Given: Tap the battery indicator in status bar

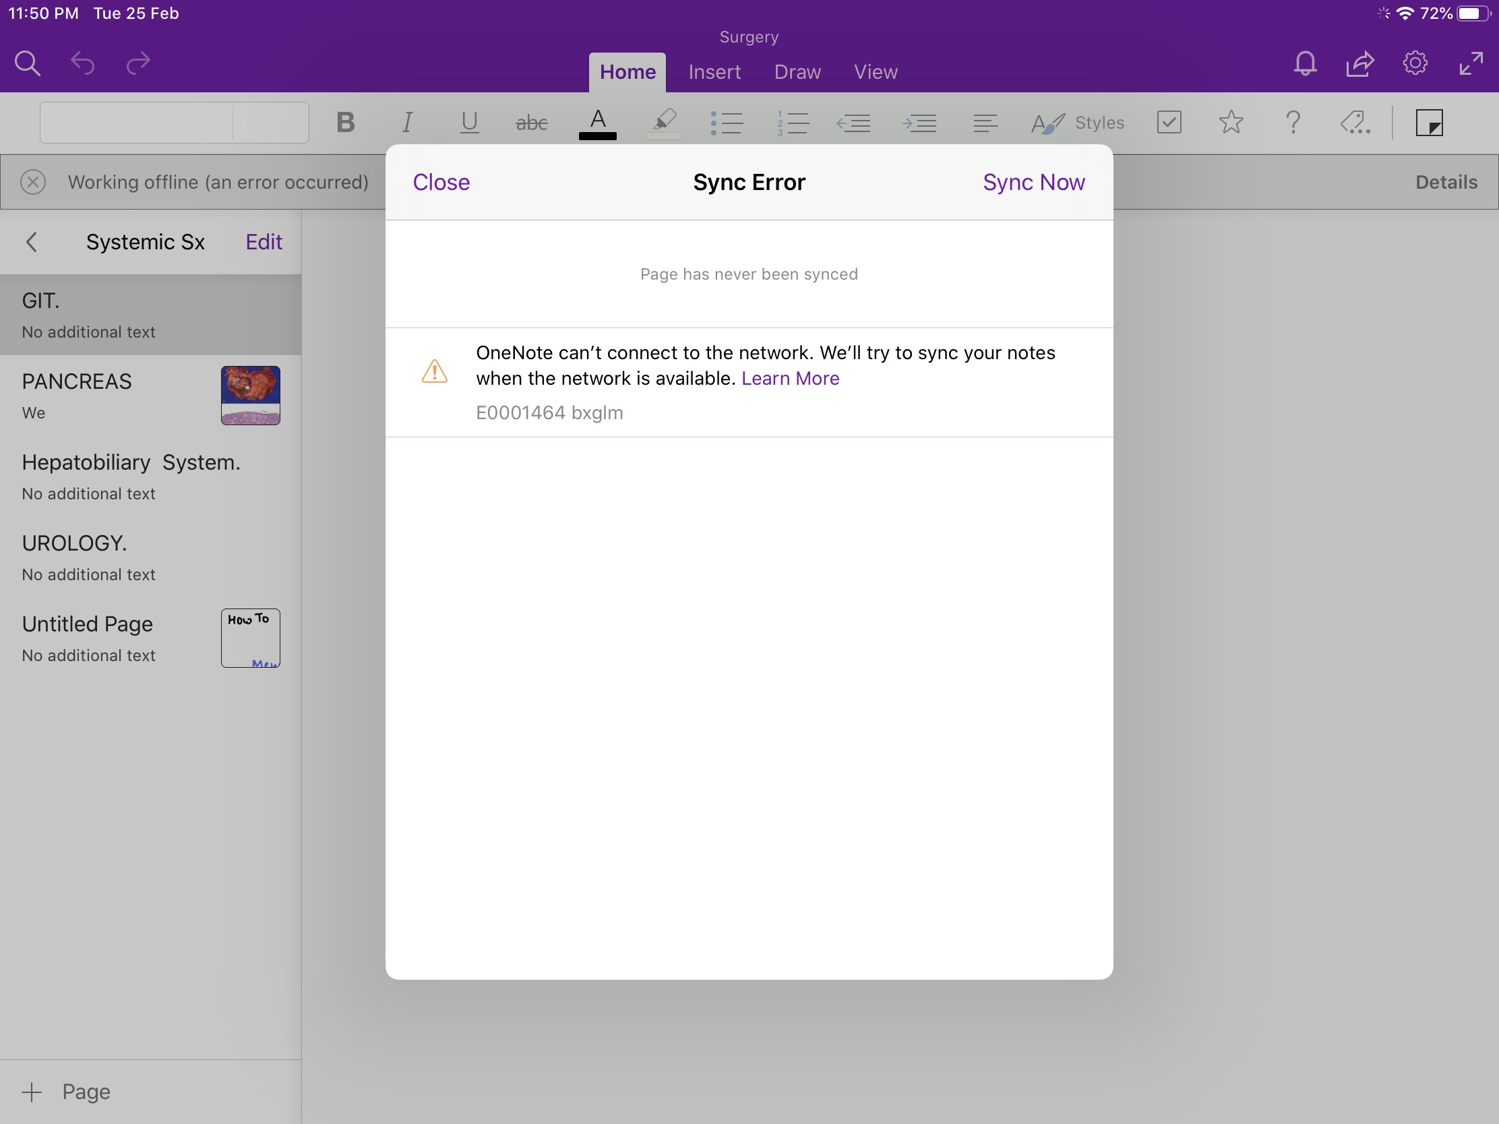Looking at the screenshot, I should 1474,13.
